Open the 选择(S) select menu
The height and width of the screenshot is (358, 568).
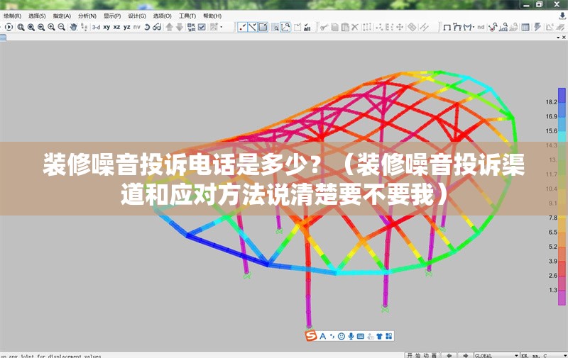(x=37, y=16)
